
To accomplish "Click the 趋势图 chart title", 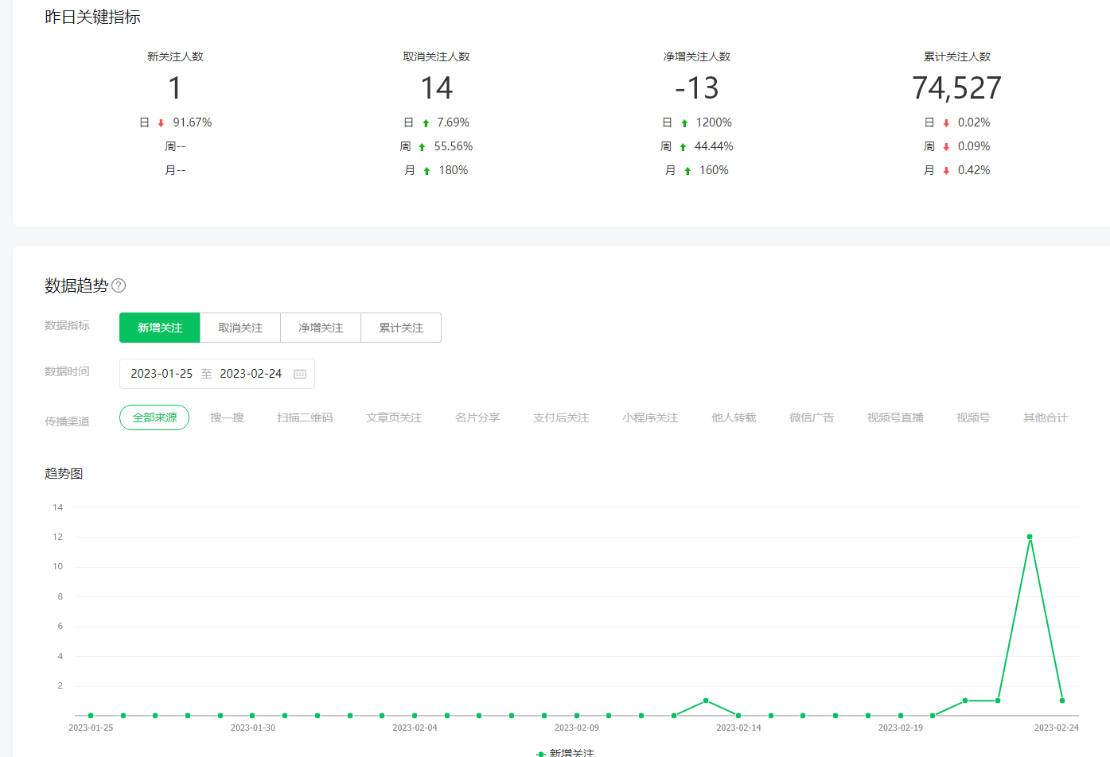I will (x=64, y=473).
